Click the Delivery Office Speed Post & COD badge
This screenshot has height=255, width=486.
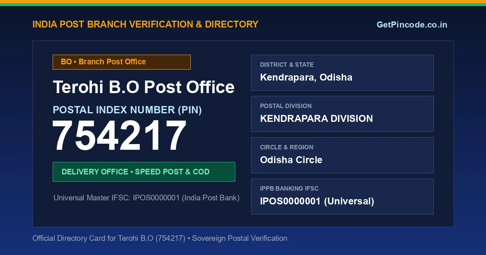(x=144, y=172)
